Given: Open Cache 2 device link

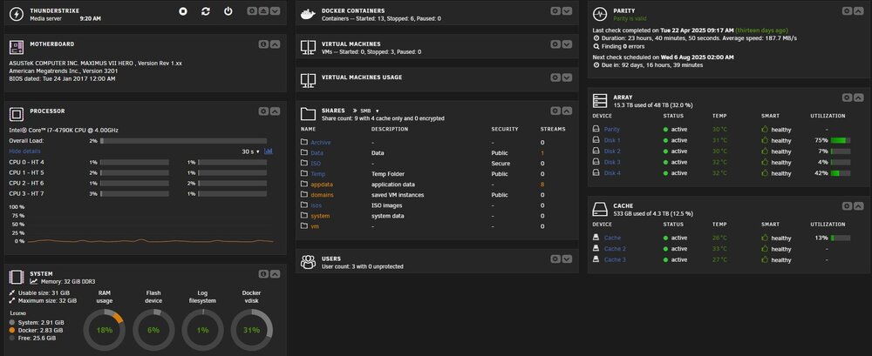Looking at the screenshot, I should [615, 249].
